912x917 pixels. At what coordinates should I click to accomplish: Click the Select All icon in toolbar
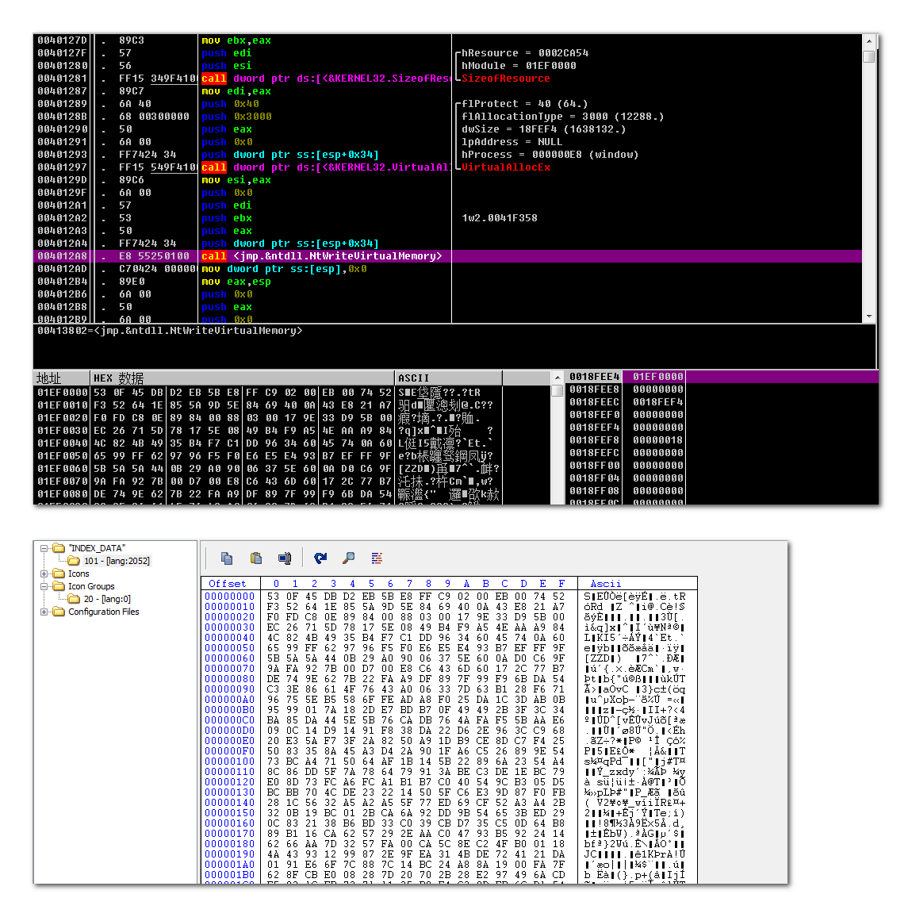pyautogui.click(x=285, y=558)
